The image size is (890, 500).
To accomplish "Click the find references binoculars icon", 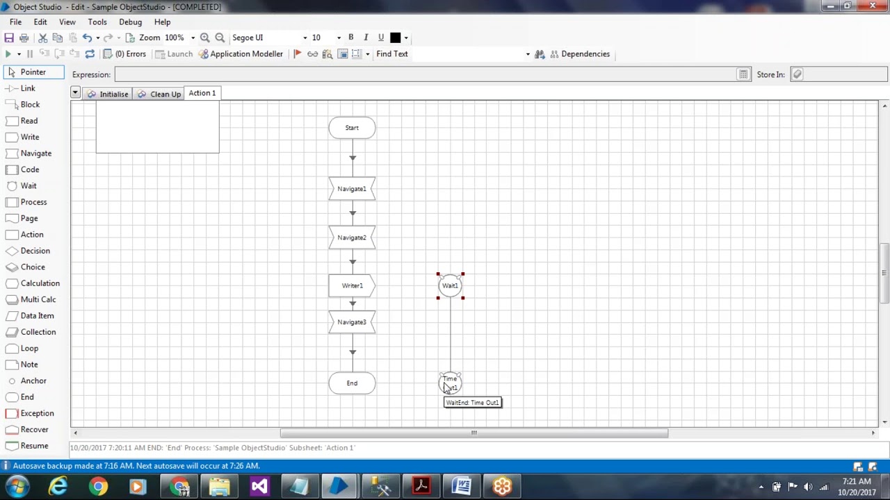I will point(327,54).
